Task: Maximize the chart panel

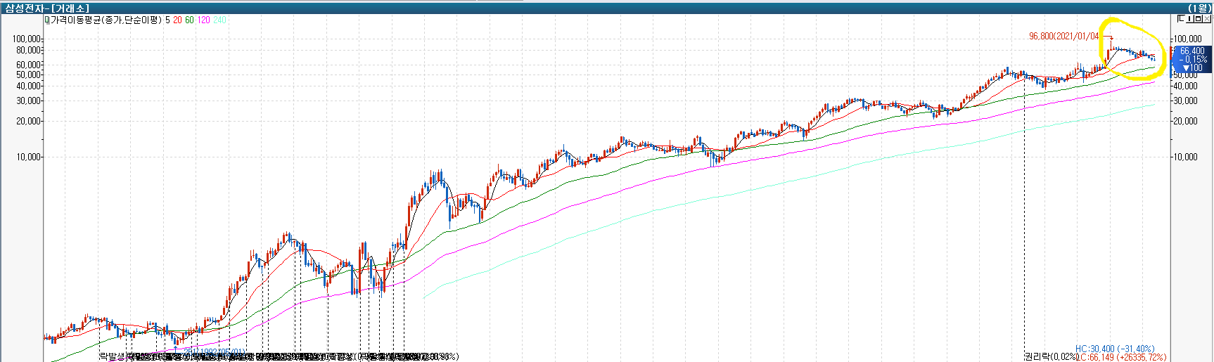Action: [x=1198, y=19]
